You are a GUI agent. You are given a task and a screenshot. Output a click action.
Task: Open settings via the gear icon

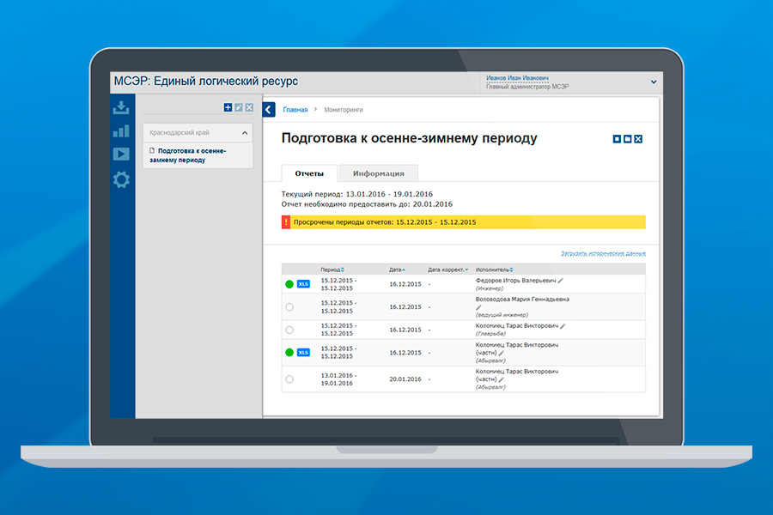coord(121,179)
